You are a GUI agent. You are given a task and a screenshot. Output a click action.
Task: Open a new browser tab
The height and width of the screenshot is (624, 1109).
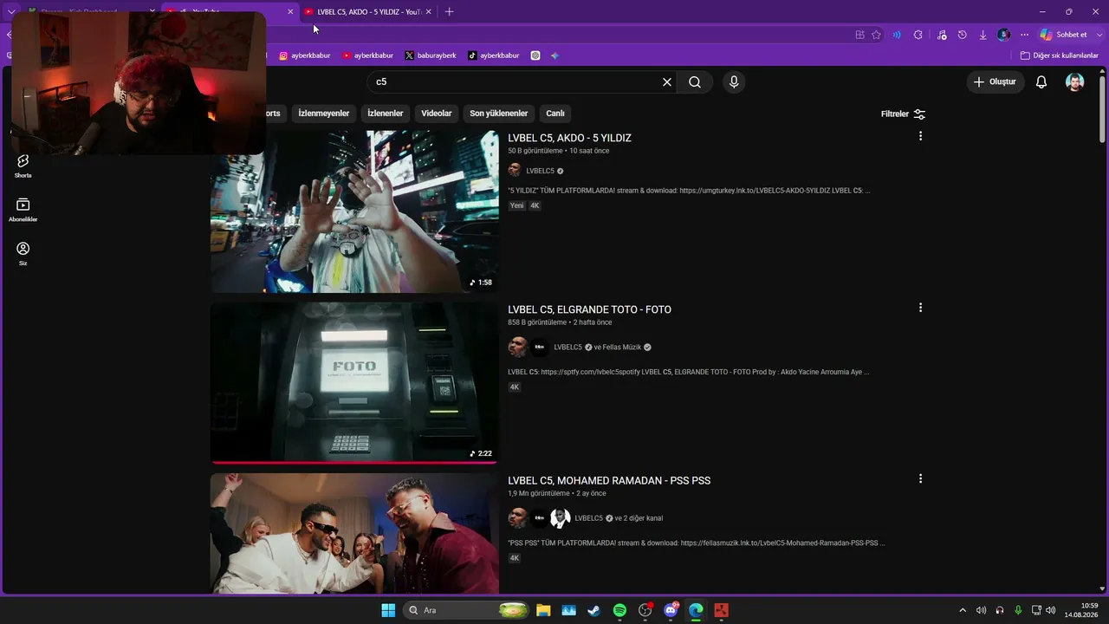(449, 12)
